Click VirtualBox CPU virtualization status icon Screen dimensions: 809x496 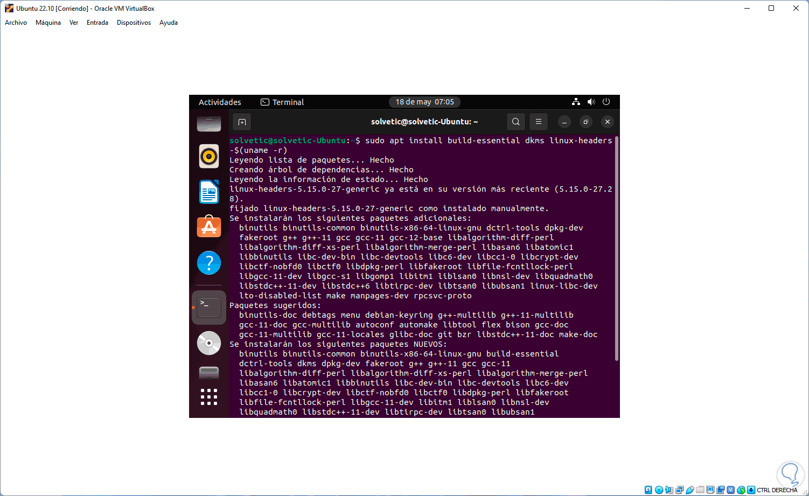[x=731, y=490]
